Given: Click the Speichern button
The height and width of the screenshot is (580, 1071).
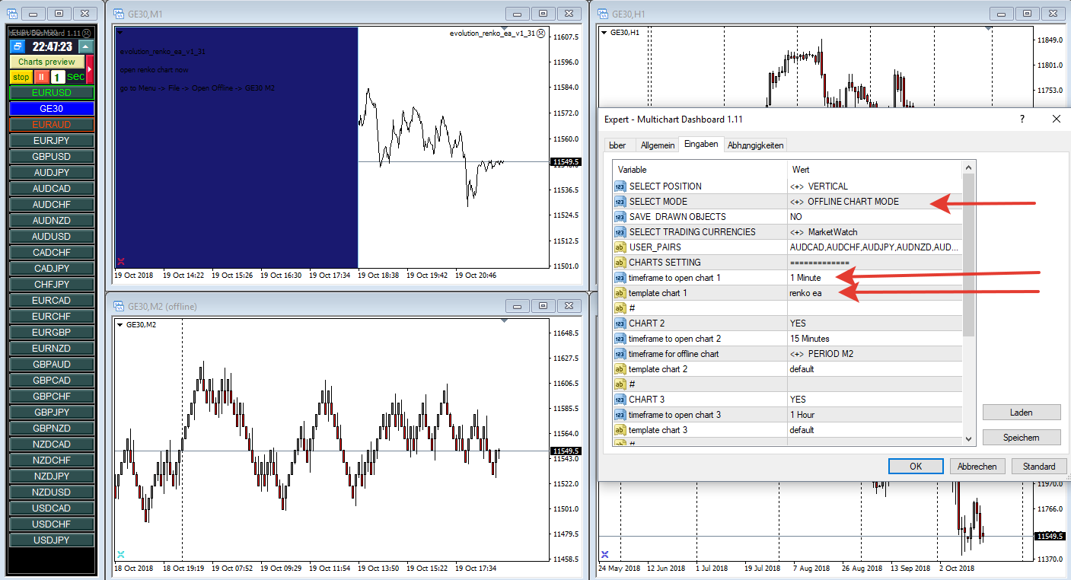Looking at the screenshot, I should click(x=1022, y=437).
